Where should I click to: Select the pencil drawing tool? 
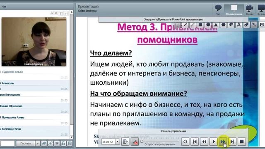tap(185, 25)
